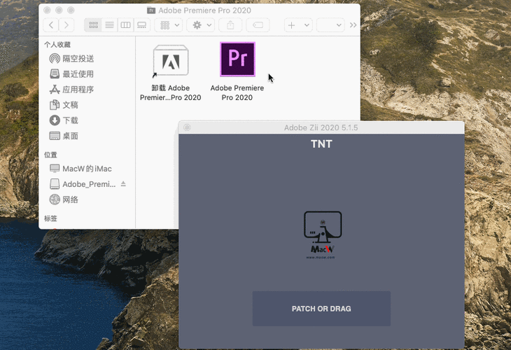Open Recents (最近使用) in sidebar
The width and height of the screenshot is (511, 350).
pyautogui.click(x=71, y=74)
